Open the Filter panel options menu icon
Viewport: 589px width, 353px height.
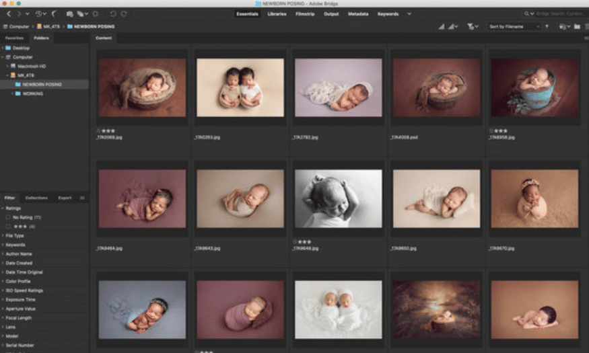click(82, 198)
